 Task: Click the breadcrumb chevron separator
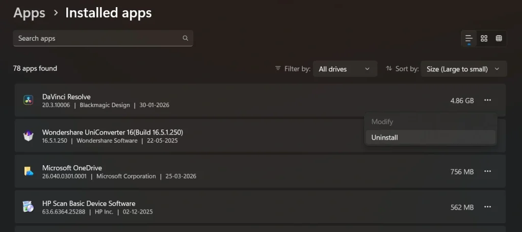pyautogui.click(x=56, y=13)
